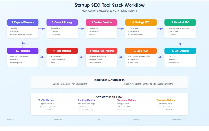Click 'Google Data Studio' under Reporting
Viewport: 209px width, 131px height.
19,56
